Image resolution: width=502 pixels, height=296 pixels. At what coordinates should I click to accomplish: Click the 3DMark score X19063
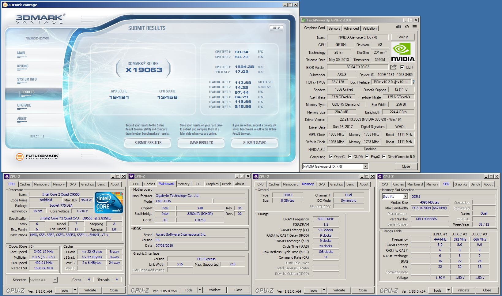coord(144,70)
